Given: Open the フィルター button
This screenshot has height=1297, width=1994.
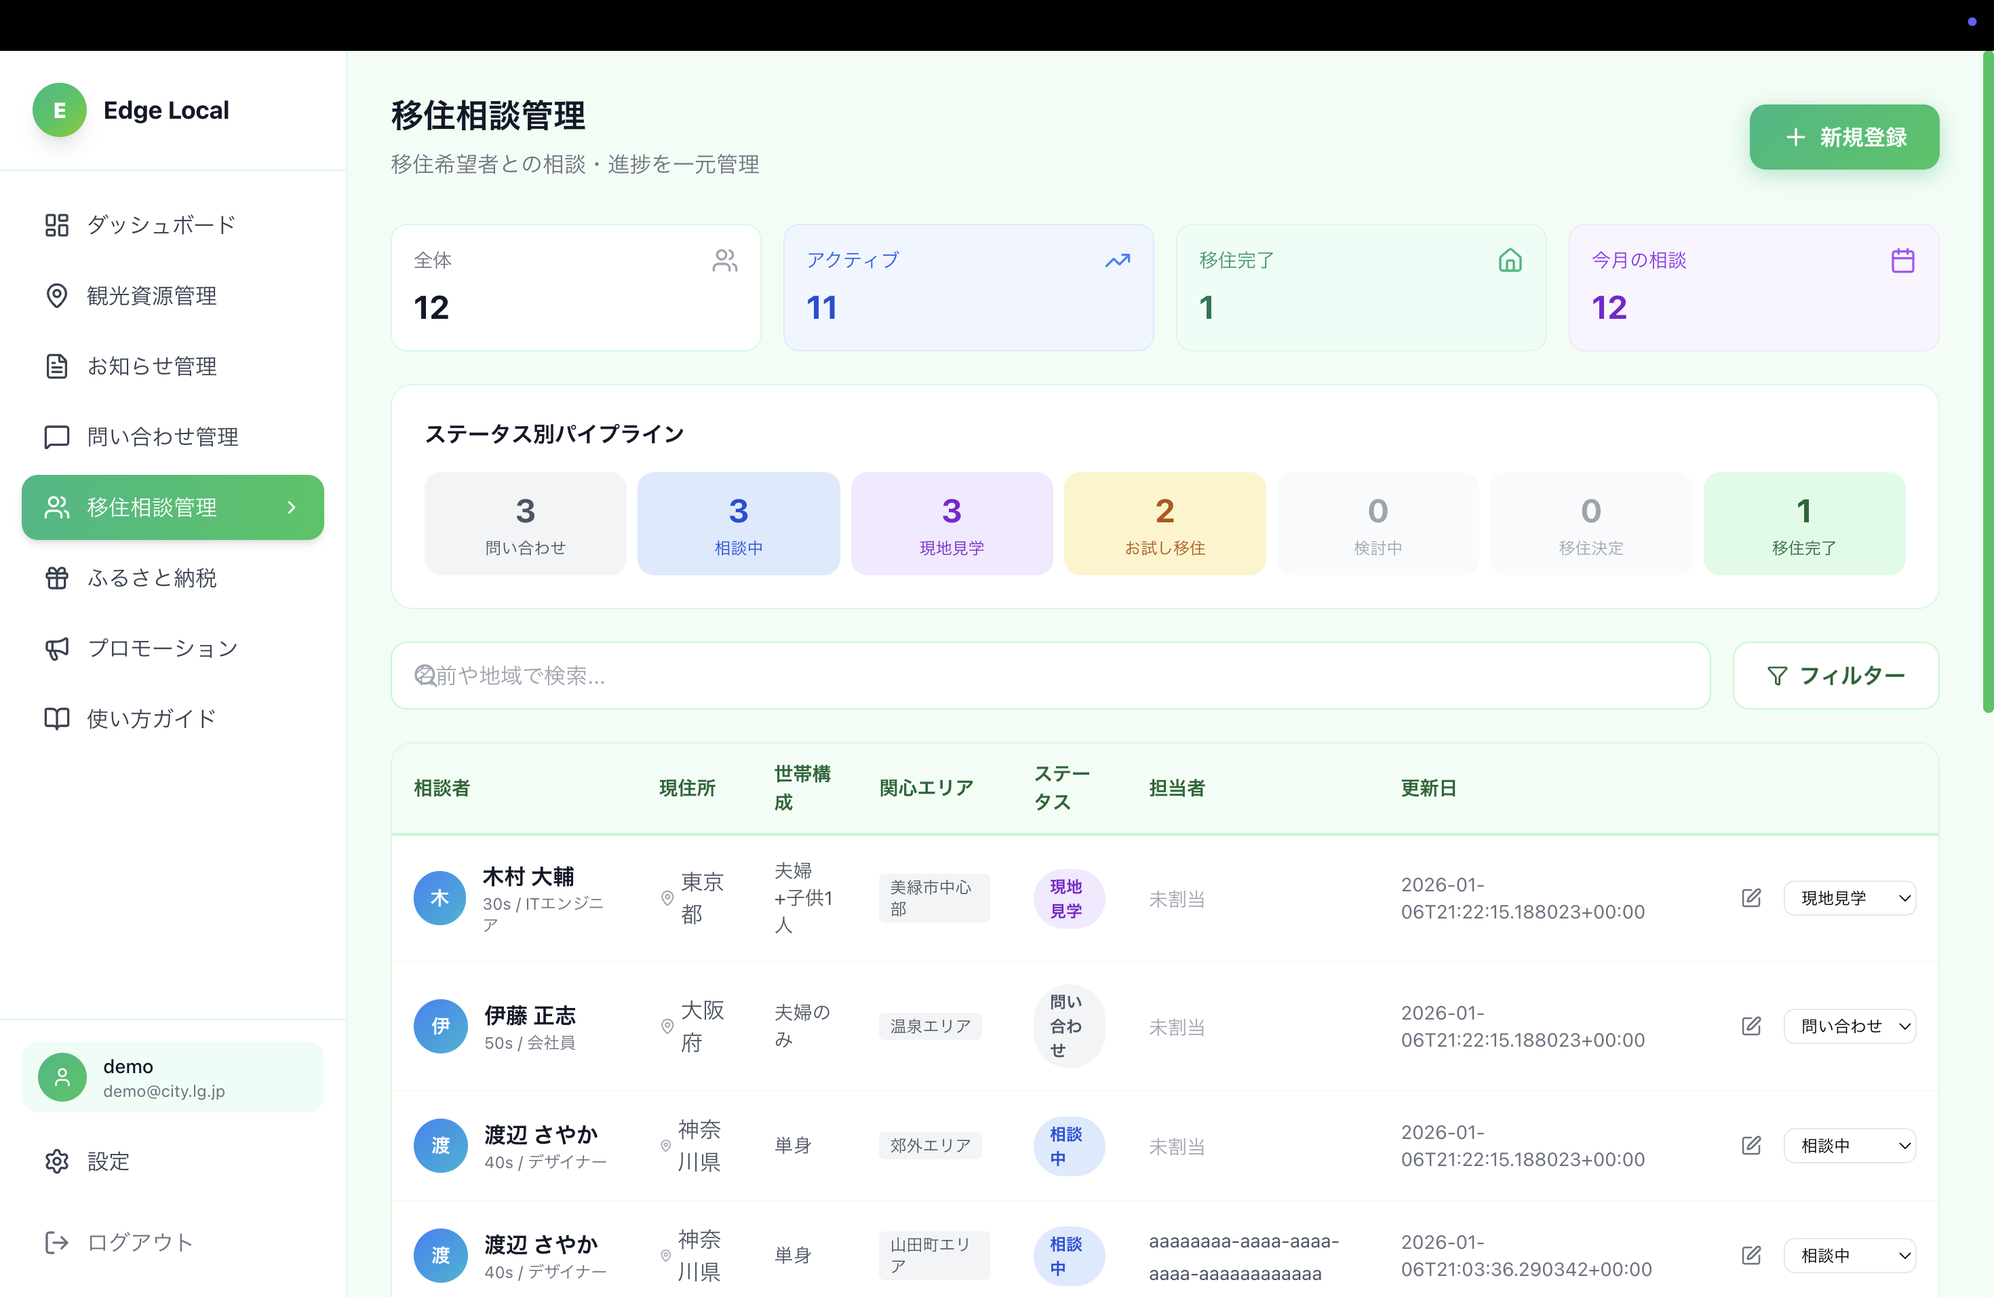Looking at the screenshot, I should 1835,676.
